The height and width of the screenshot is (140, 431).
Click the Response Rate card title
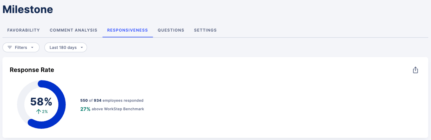pyautogui.click(x=32, y=70)
